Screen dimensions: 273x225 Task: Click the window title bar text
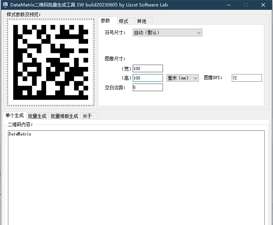pyautogui.click(x=89, y=5)
